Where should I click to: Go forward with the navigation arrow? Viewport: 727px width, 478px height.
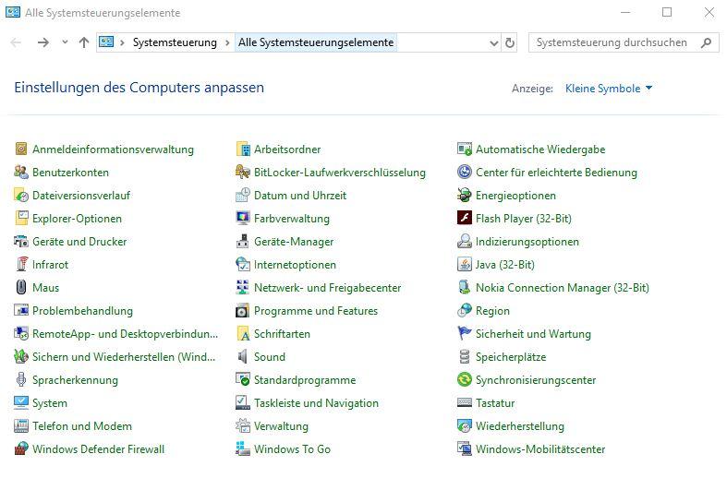point(43,42)
